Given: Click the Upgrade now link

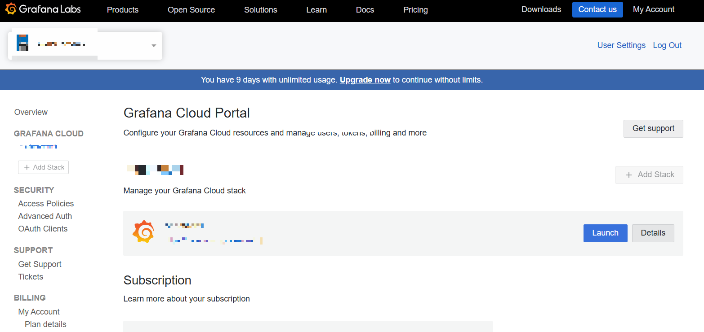Looking at the screenshot, I should (x=365, y=80).
